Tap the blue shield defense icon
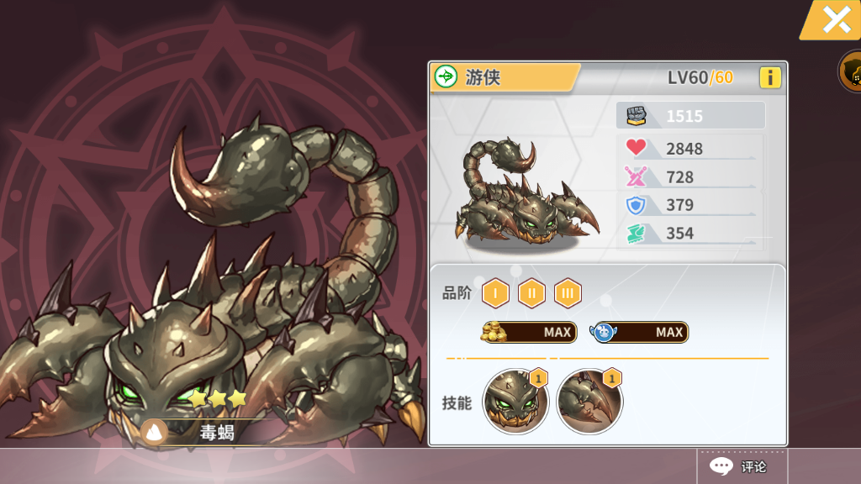The width and height of the screenshot is (861, 484). click(636, 205)
